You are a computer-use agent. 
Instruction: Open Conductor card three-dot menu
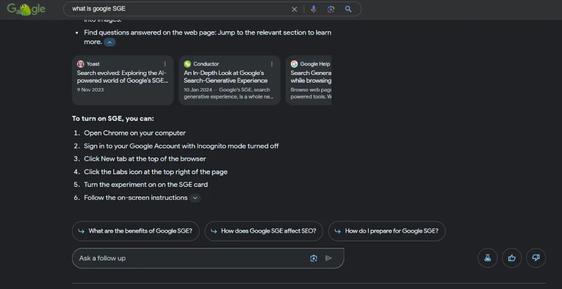272,64
